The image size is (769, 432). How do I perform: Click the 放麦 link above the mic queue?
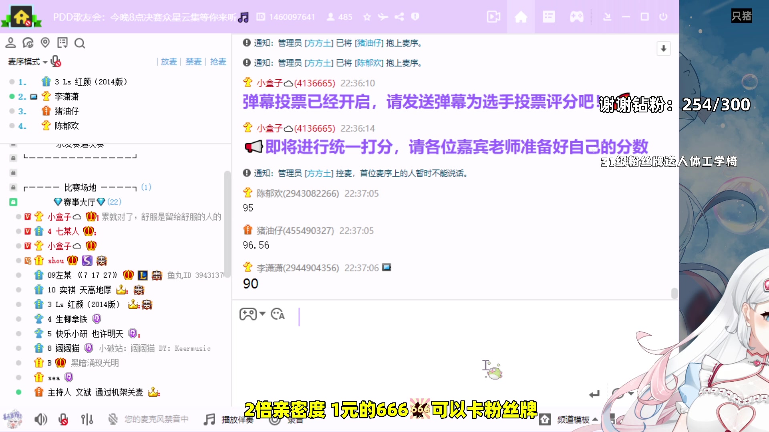pos(169,62)
